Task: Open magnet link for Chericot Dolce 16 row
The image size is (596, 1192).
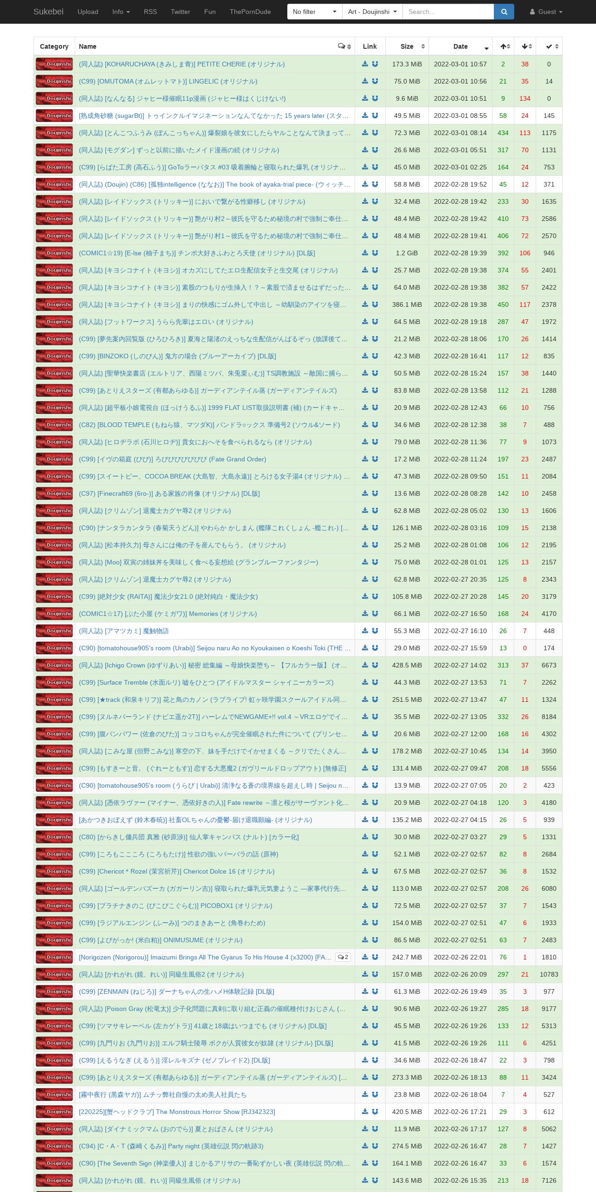Action: click(375, 871)
